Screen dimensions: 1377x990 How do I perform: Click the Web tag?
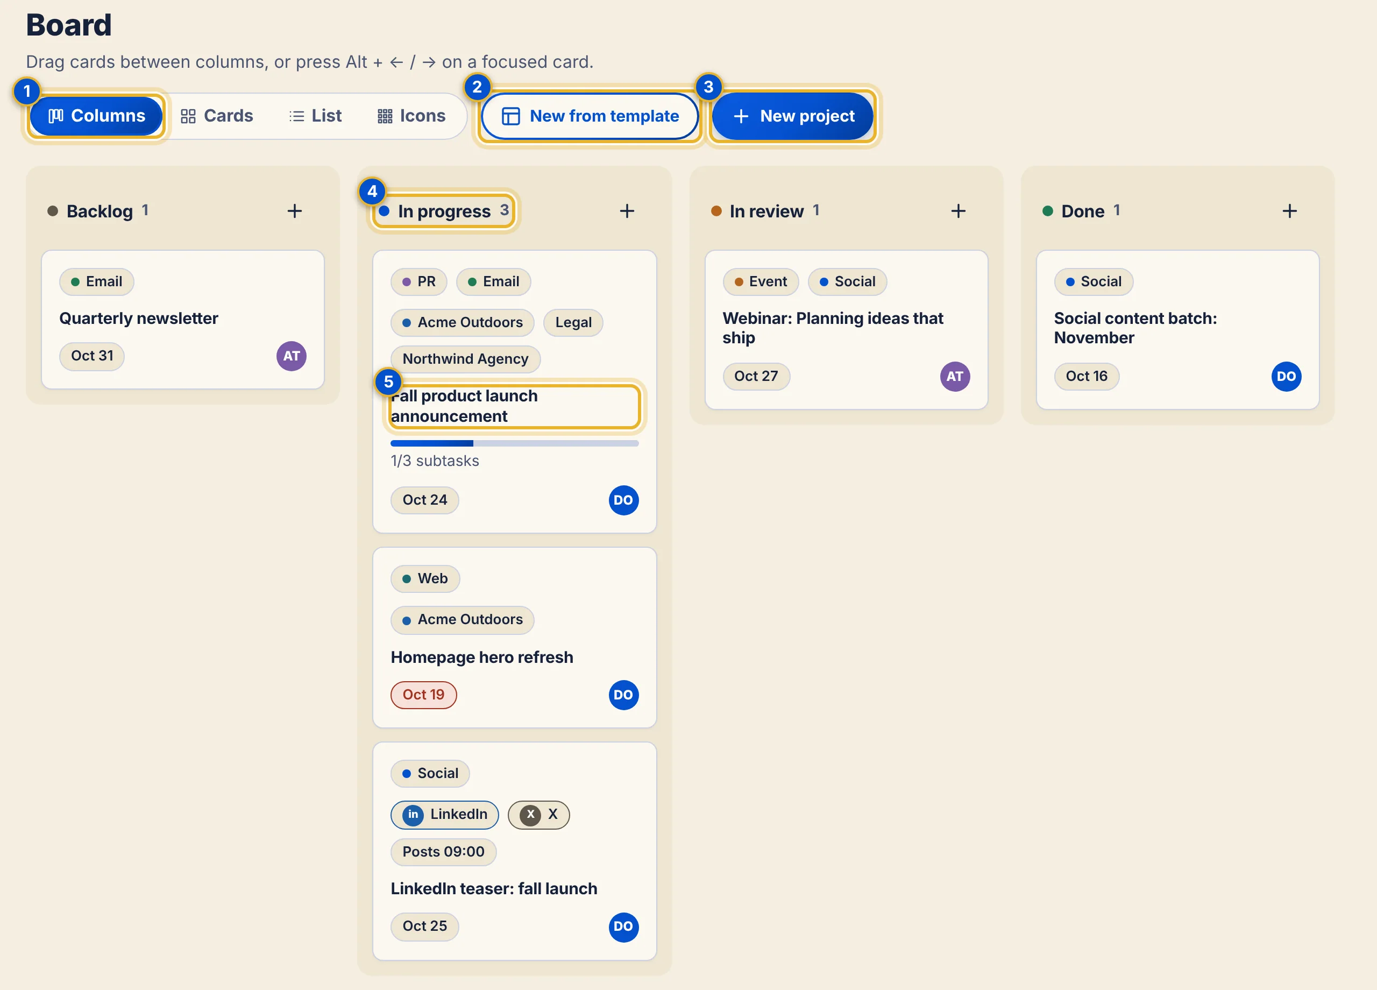pyautogui.click(x=425, y=579)
